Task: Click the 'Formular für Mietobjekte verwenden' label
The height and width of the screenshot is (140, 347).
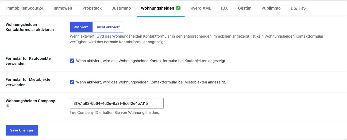Action: (x=28, y=82)
